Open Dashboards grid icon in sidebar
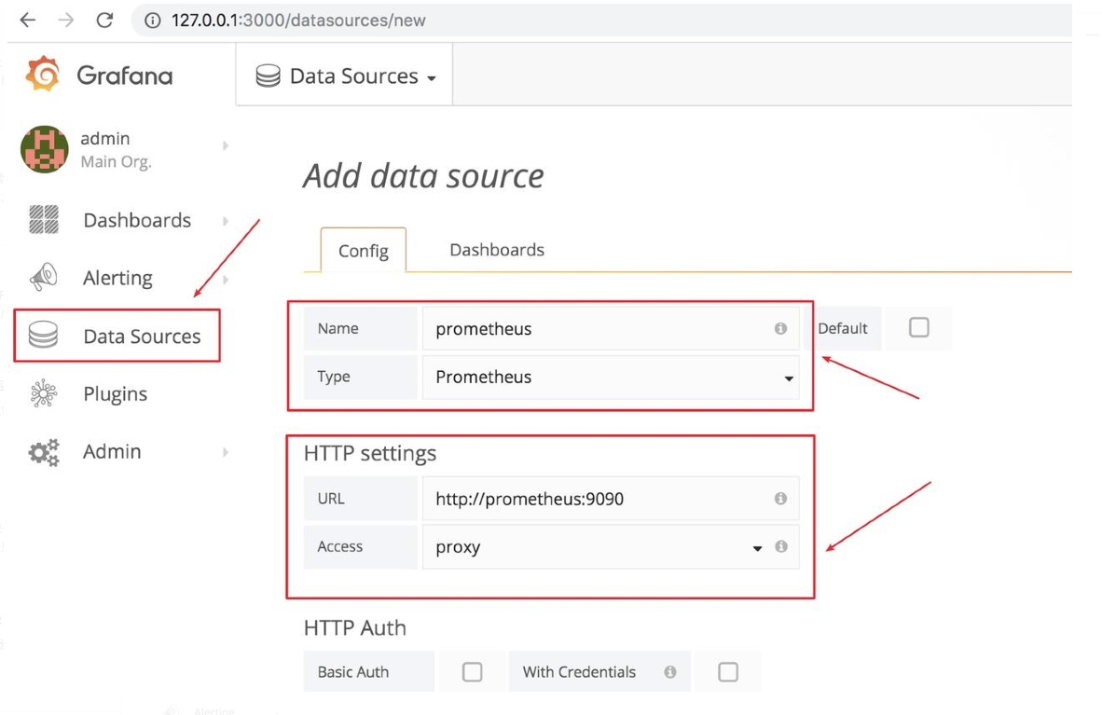This screenshot has width=1102, height=715. tap(44, 220)
